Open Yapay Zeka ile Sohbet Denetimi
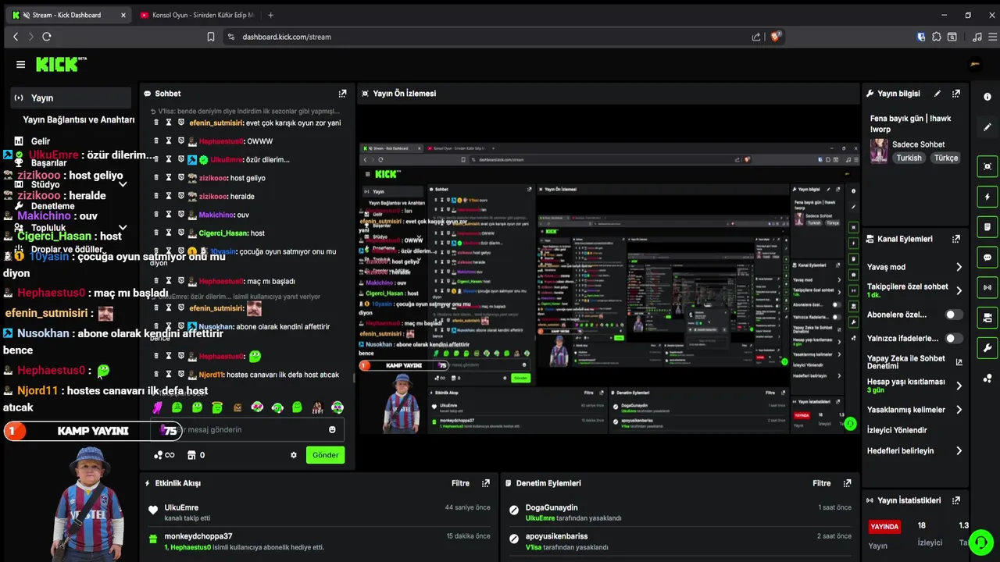The width and height of the screenshot is (1000, 562). tap(915, 362)
